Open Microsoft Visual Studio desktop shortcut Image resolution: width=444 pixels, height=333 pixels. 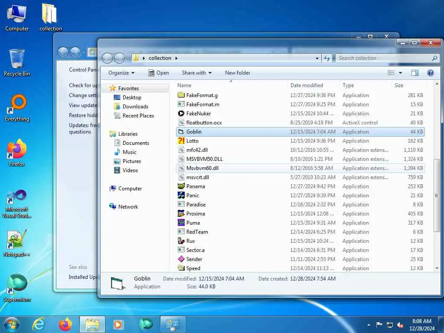17,204
